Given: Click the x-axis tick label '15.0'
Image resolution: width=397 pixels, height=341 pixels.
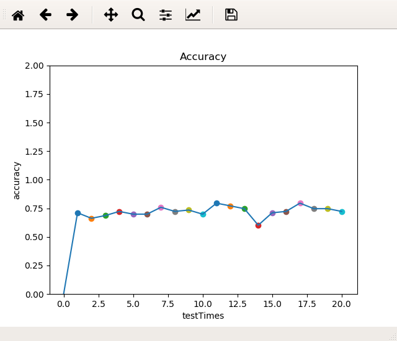Looking at the screenshot, I should [272, 304].
